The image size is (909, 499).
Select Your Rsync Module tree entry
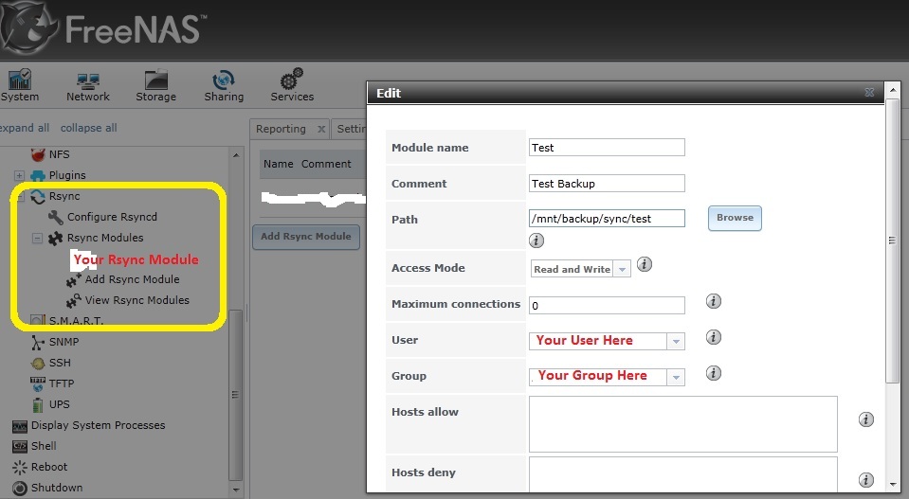point(136,259)
